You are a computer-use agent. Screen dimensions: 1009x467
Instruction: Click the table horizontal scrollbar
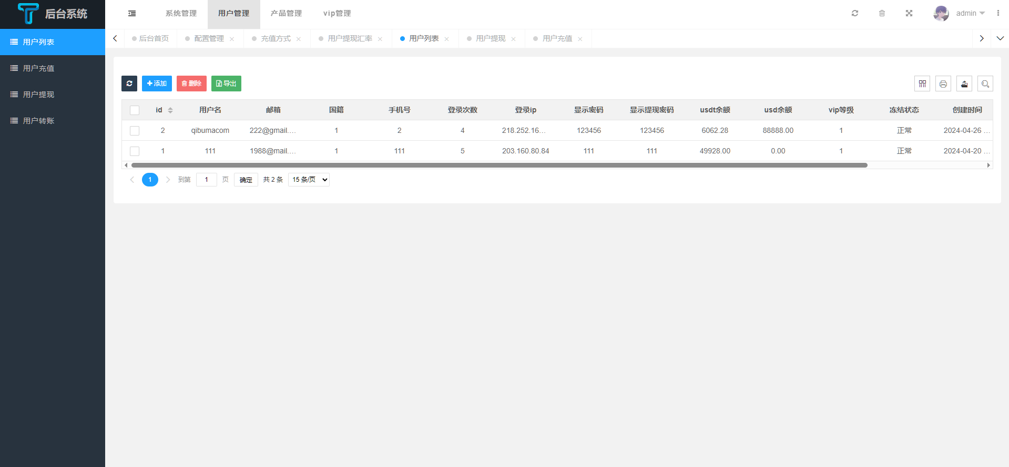point(499,165)
